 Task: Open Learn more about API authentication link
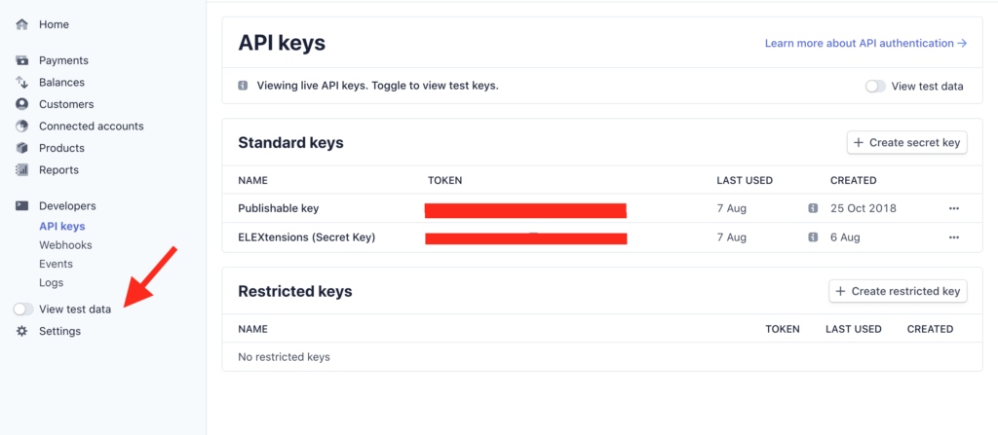coord(865,43)
